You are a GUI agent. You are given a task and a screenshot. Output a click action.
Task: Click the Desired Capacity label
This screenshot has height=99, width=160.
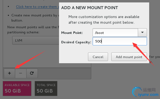pyautogui.click(x=76, y=42)
